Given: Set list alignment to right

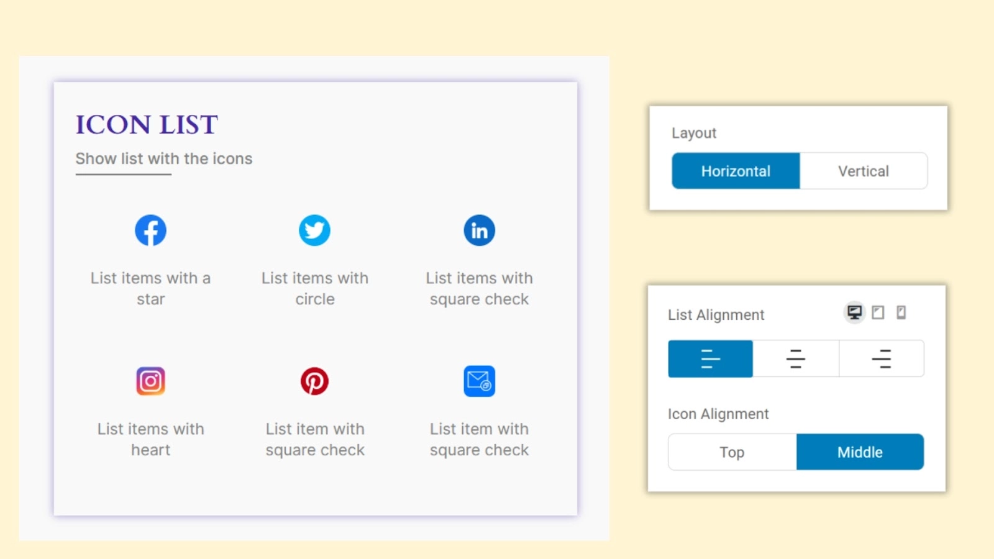Looking at the screenshot, I should point(882,358).
